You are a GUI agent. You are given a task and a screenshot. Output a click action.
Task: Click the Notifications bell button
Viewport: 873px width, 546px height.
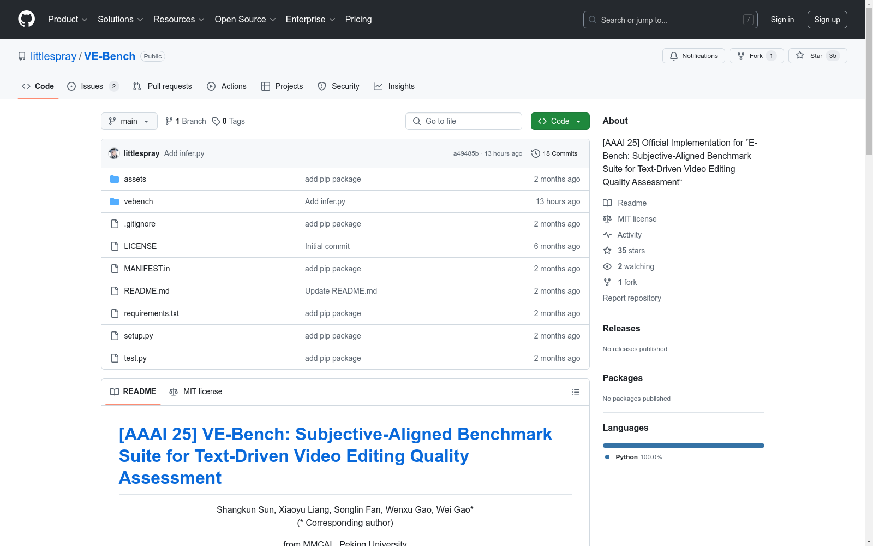(693, 56)
